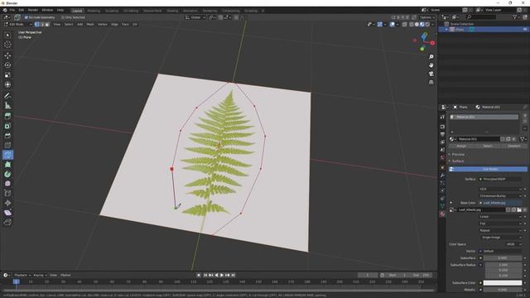Open the Modifiers wrench tab in Properties
Screen dimensions: 530x298
[442, 175]
